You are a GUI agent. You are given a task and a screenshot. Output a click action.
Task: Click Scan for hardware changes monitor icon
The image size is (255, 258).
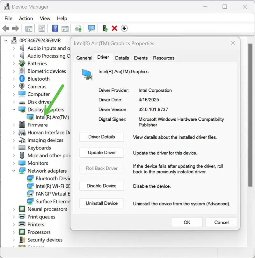pos(91,28)
